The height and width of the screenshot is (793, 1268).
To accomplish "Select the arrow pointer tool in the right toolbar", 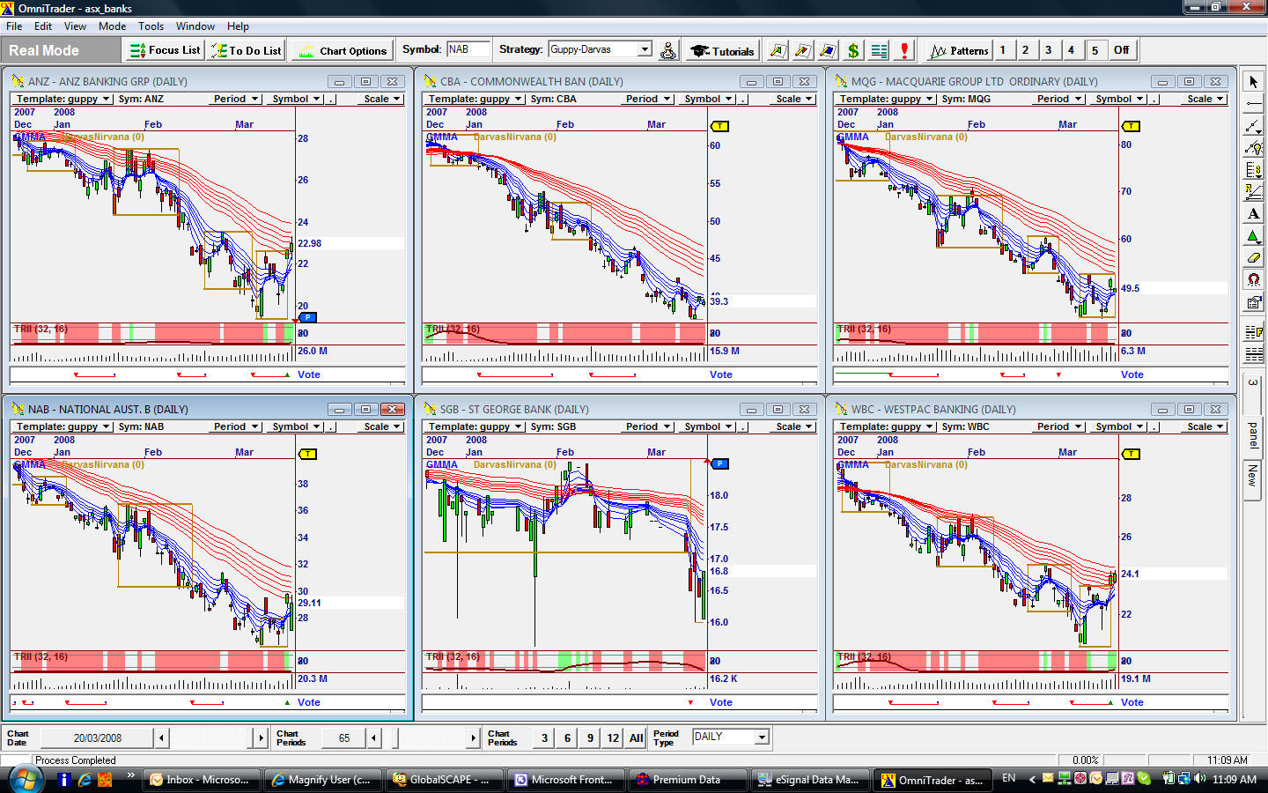I will click(x=1253, y=82).
